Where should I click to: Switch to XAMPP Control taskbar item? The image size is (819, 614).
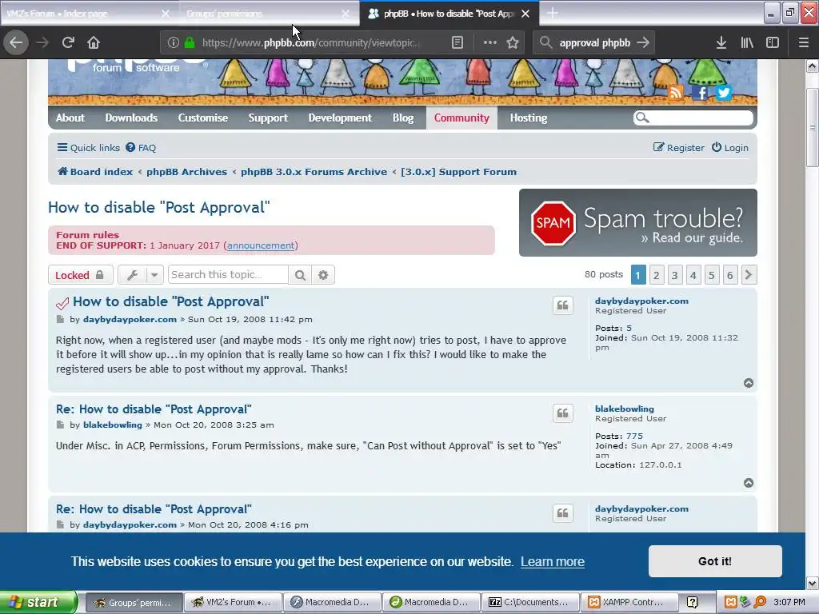click(x=629, y=603)
